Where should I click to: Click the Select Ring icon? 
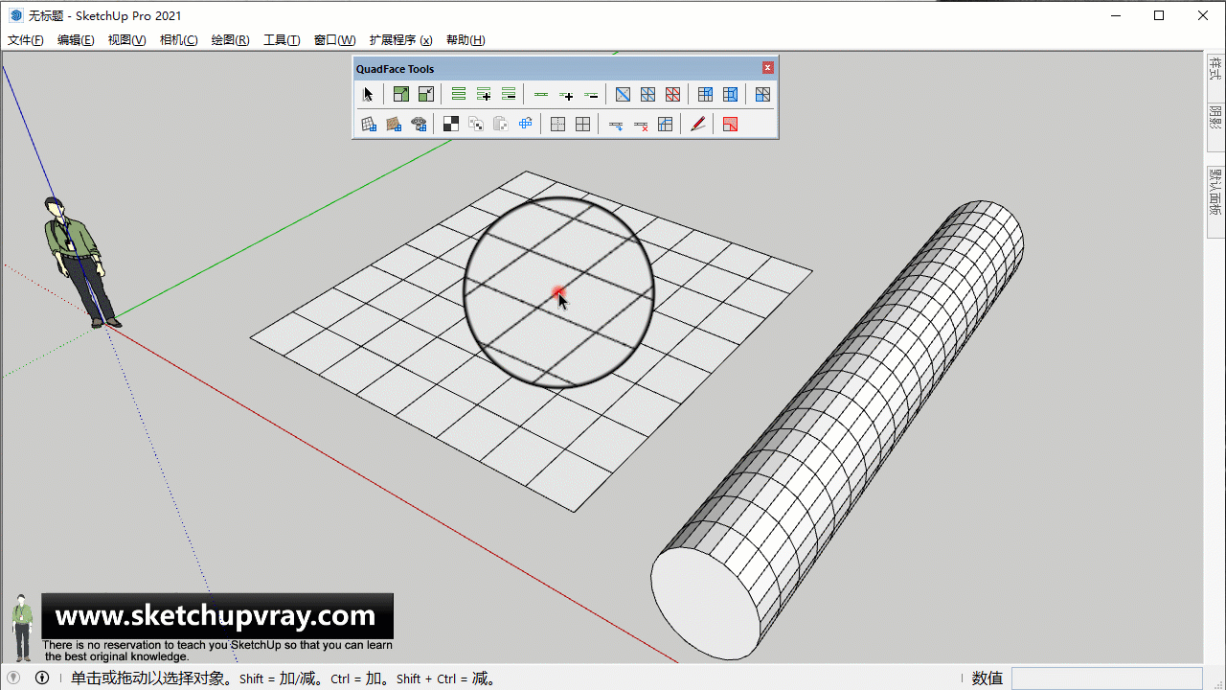coord(459,94)
